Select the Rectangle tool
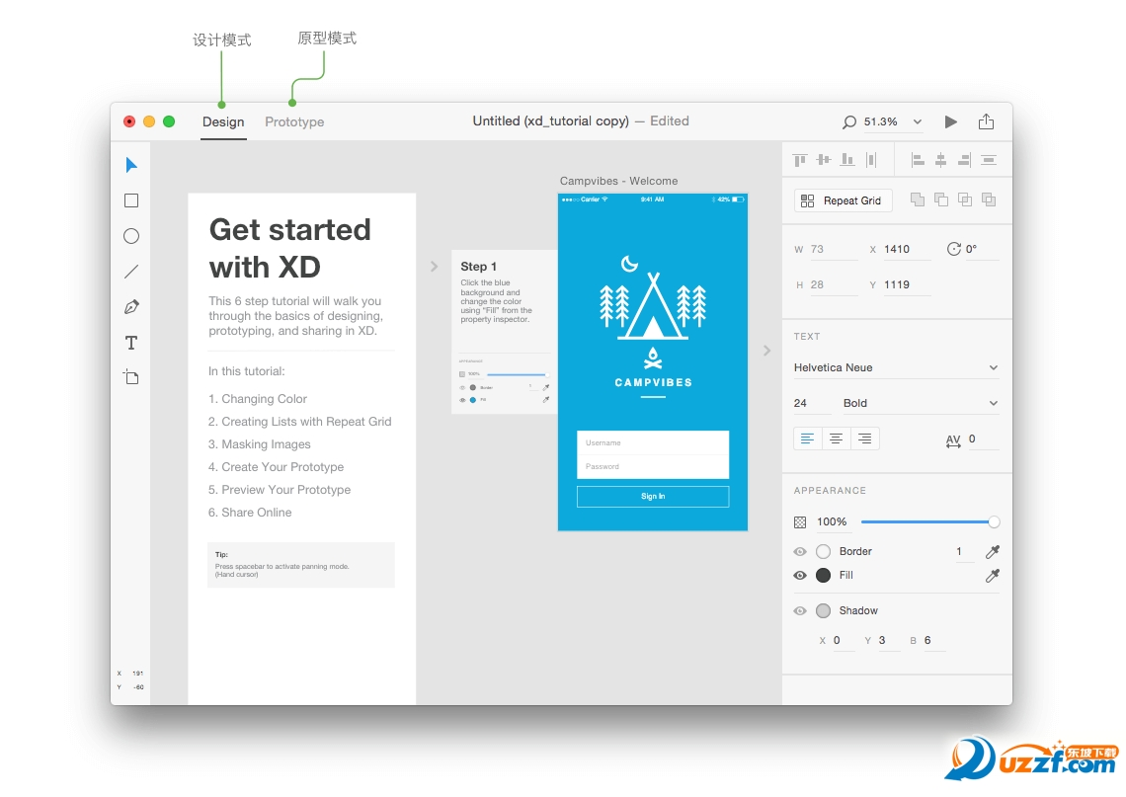 pyautogui.click(x=131, y=200)
